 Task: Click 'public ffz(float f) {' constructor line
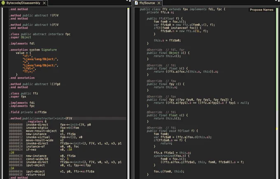(165, 19)
